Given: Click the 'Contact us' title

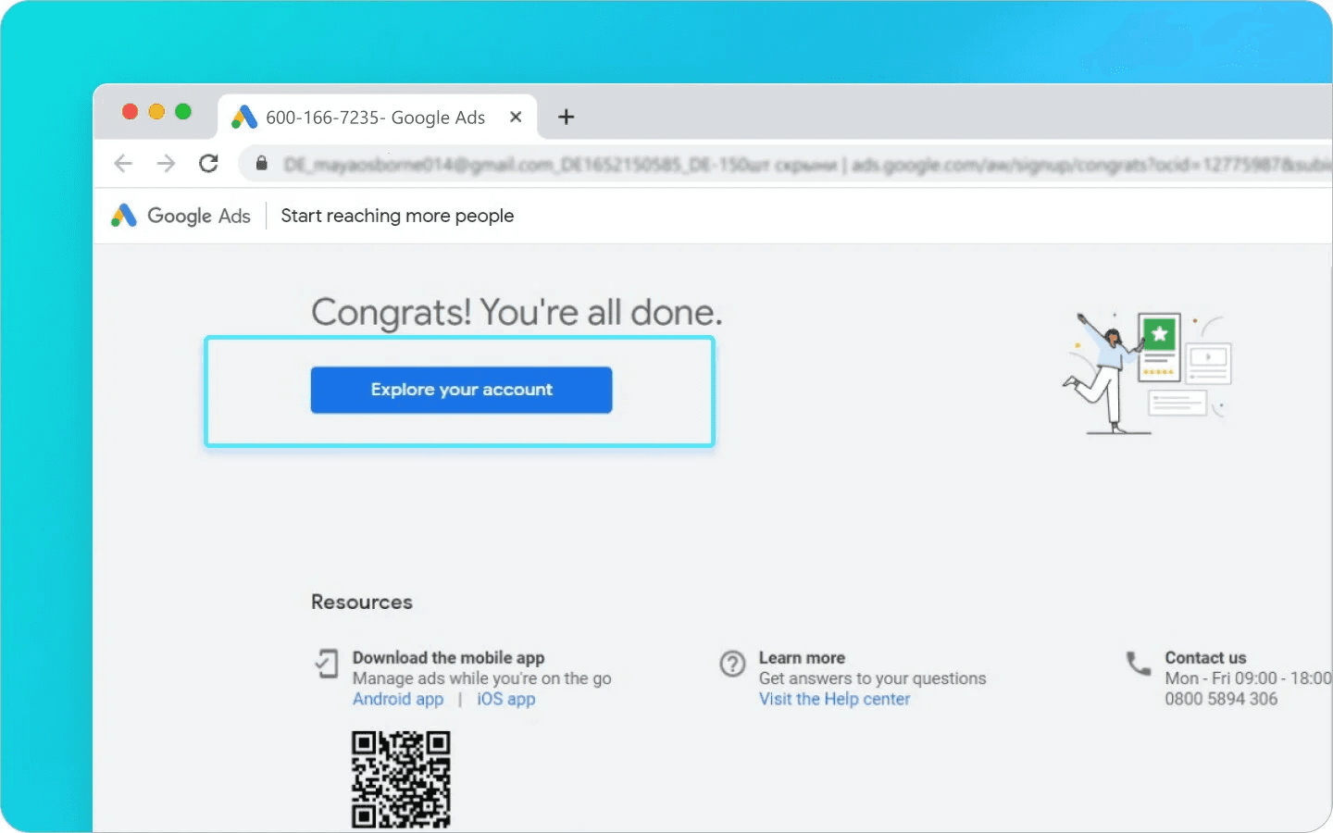Looking at the screenshot, I should point(1205,657).
